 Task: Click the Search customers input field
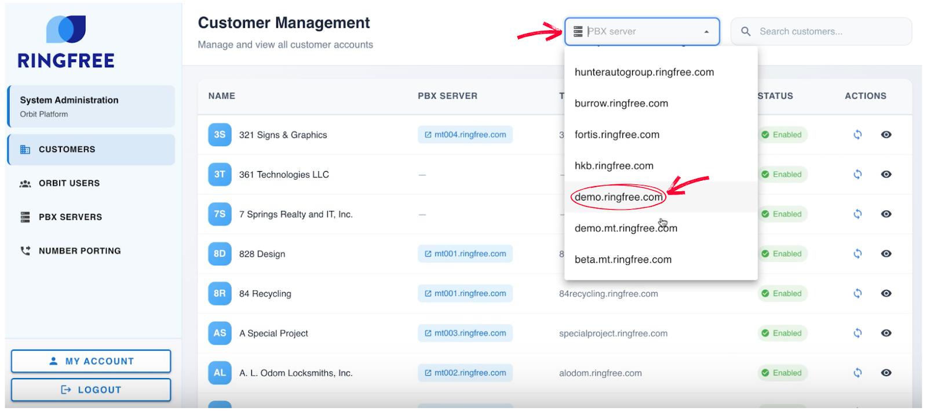tap(829, 31)
